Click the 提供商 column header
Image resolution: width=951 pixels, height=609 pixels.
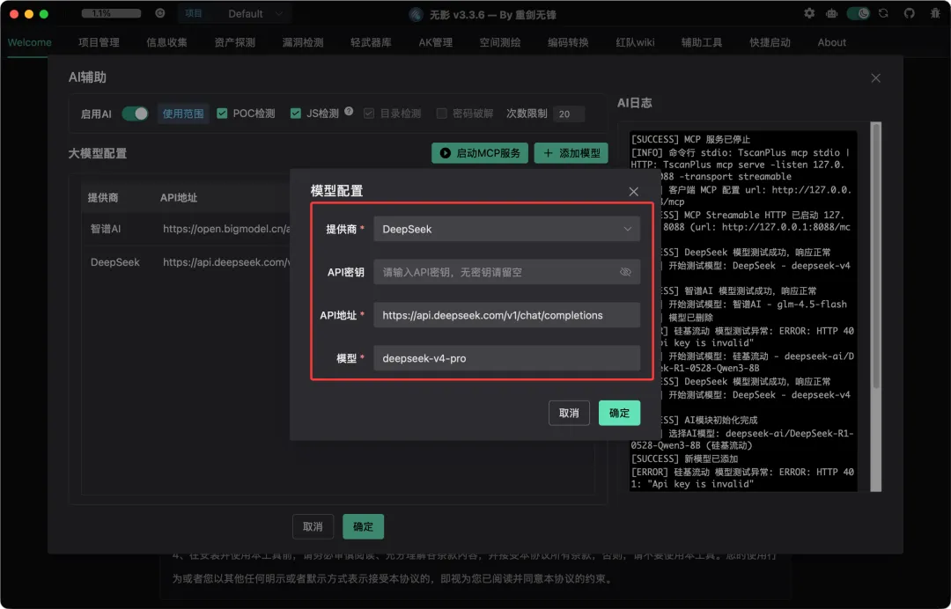tap(103, 197)
